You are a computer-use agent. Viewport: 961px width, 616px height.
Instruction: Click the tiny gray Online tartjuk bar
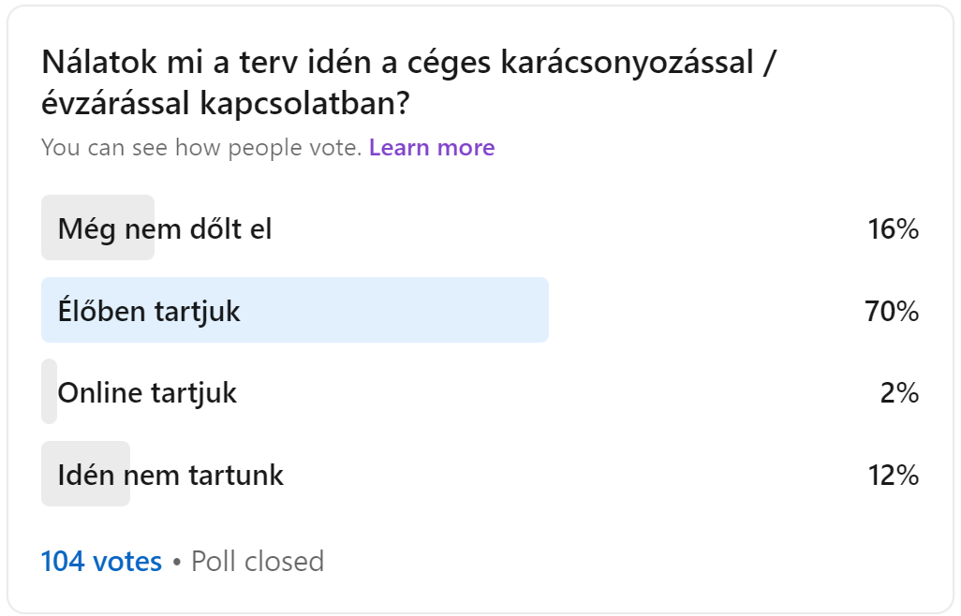pos(49,391)
